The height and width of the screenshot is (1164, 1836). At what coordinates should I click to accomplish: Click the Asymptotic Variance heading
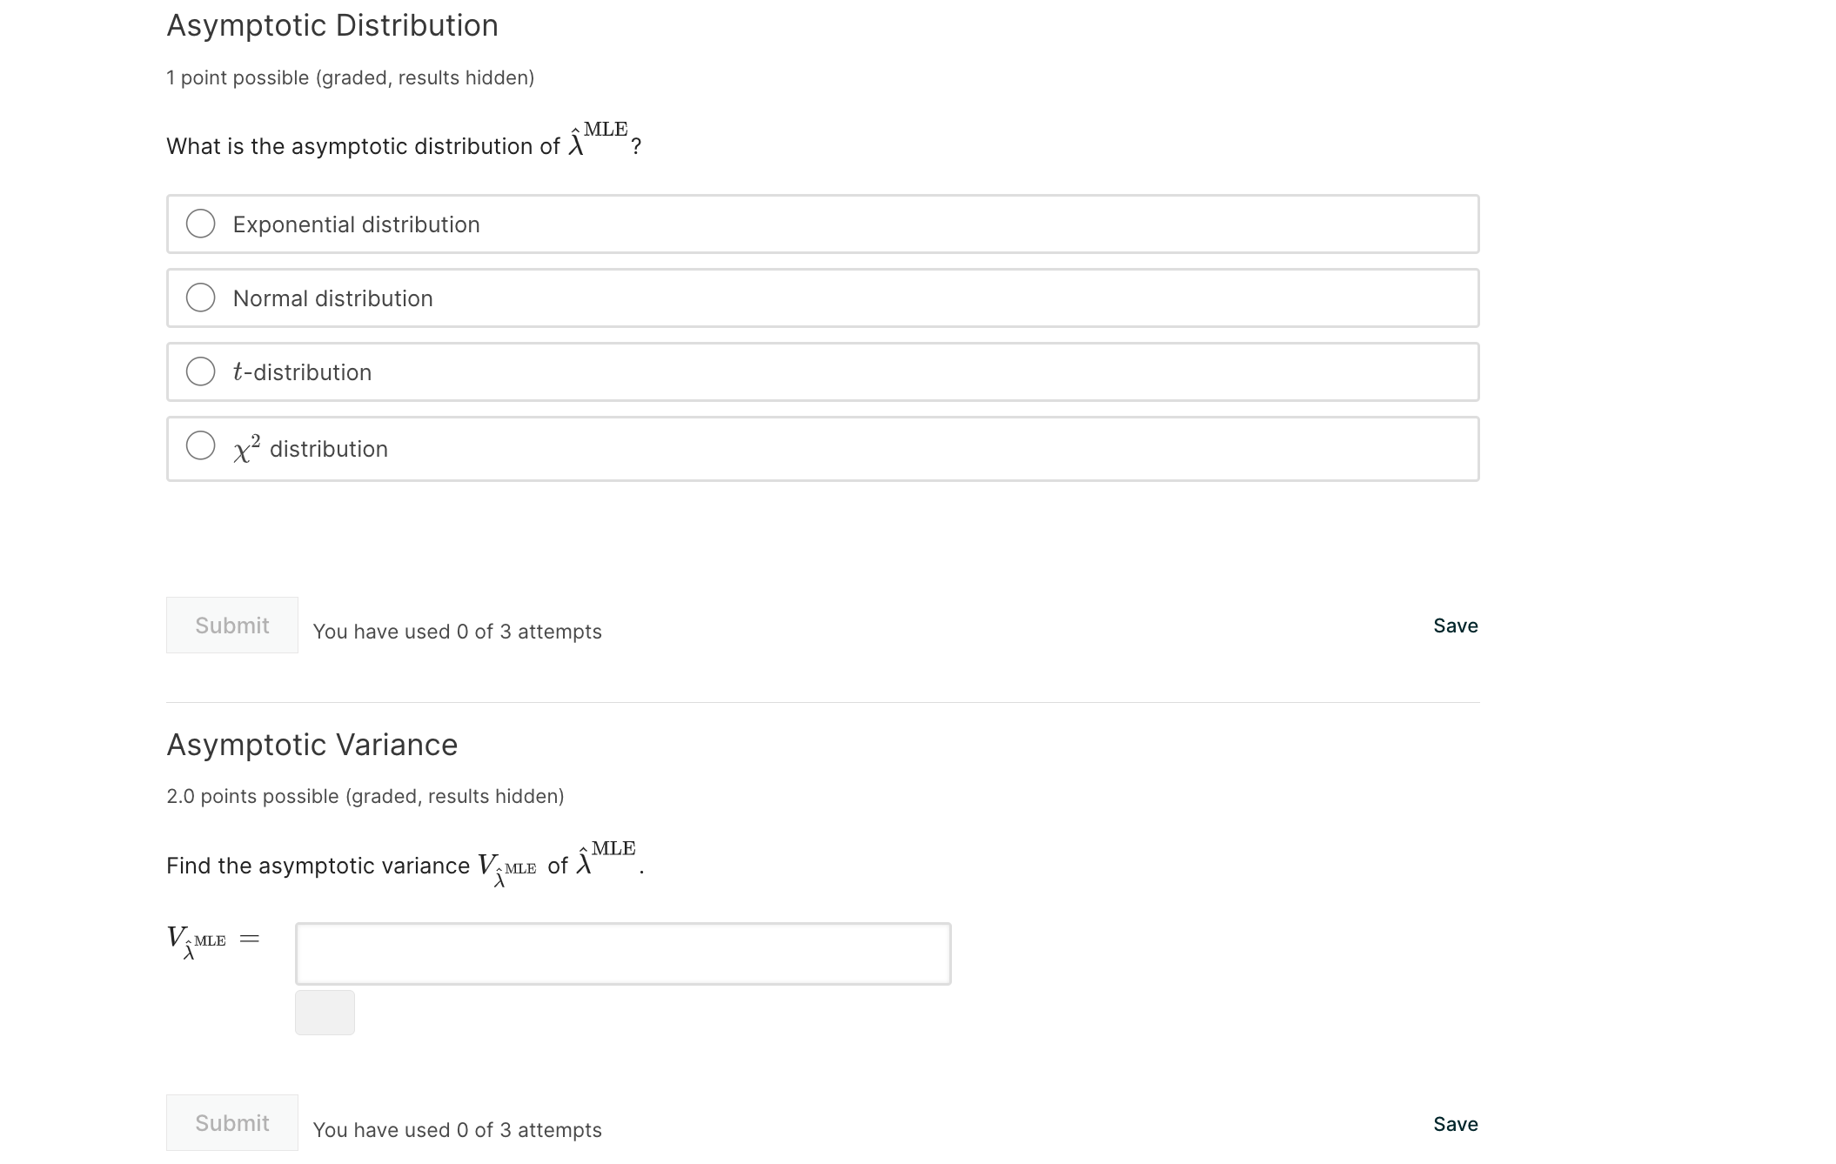[x=312, y=745]
